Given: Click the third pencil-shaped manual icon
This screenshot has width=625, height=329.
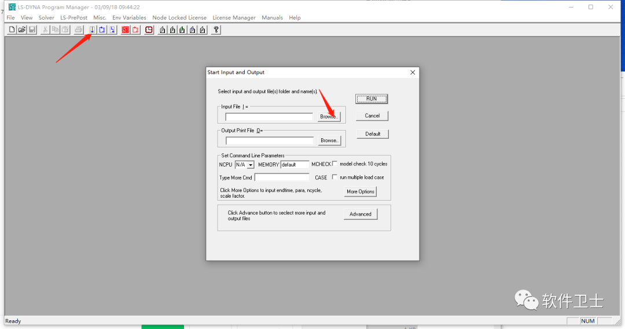Looking at the screenshot, I should pos(182,29).
